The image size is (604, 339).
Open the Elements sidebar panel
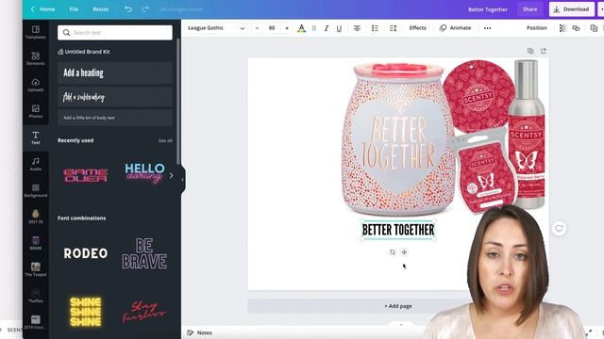pyautogui.click(x=36, y=58)
